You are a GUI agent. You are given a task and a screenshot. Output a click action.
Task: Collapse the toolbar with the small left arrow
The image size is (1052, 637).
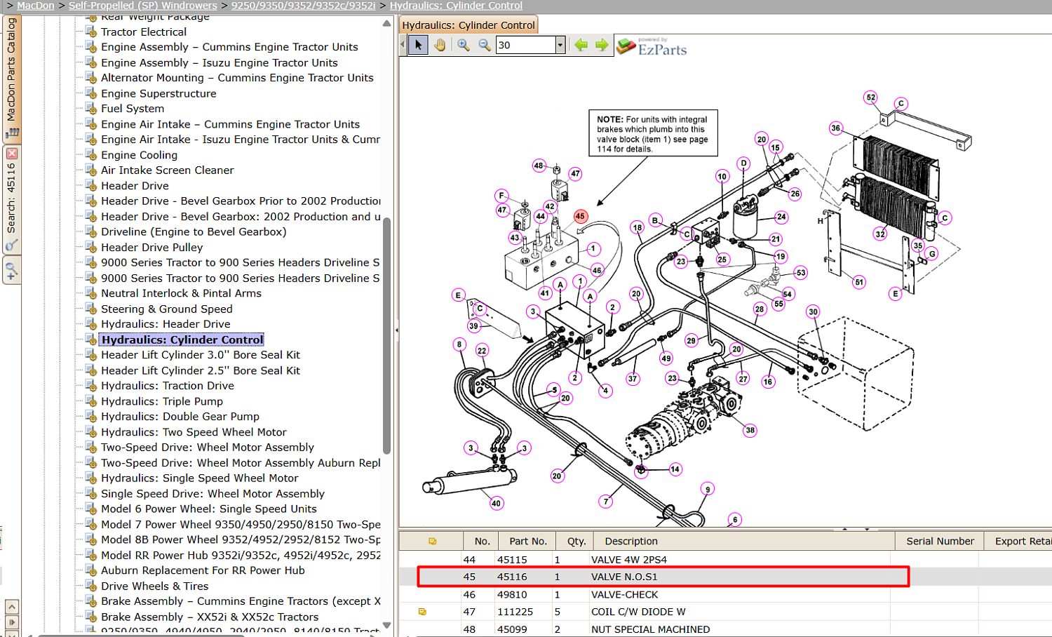[403, 45]
